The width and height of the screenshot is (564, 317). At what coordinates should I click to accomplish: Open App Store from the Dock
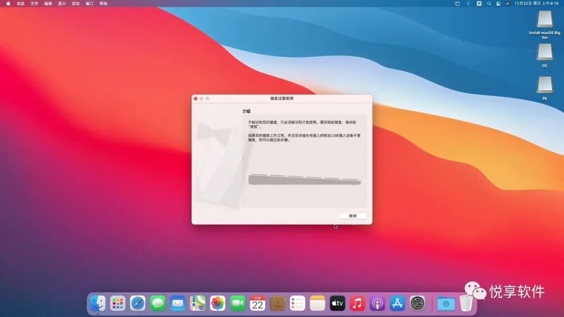pos(397,303)
